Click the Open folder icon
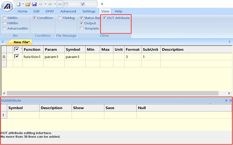The width and height of the screenshot is (233, 145). (x=28, y=4)
